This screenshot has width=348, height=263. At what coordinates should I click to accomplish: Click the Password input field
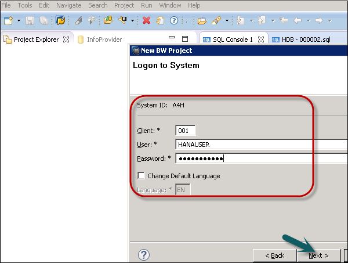tap(261, 158)
